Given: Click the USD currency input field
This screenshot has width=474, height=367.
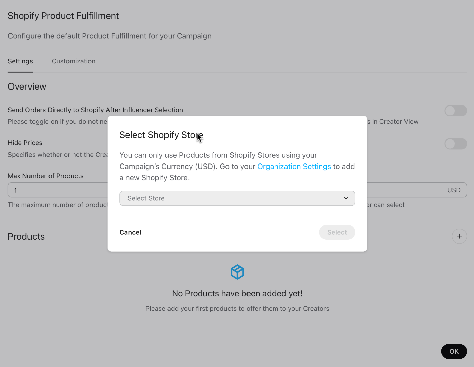Looking at the screenshot, I should click(x=417, y=190).
